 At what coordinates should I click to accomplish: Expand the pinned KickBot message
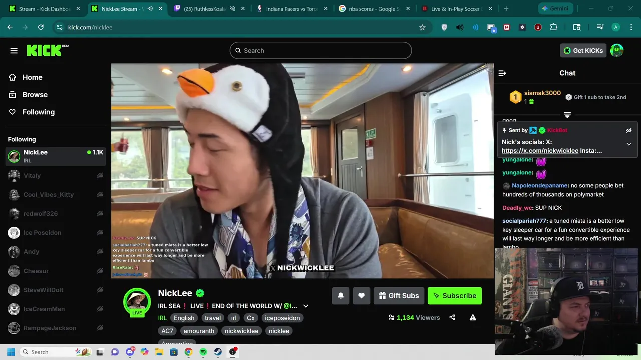(x=629, y=144)
